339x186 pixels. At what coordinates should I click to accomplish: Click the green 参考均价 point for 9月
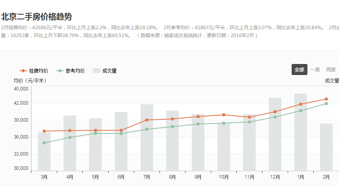[198, 124]
